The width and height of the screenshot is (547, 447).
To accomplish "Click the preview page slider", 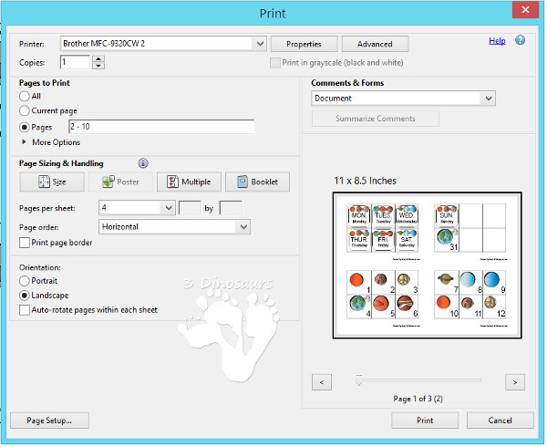I will [359, 379].
